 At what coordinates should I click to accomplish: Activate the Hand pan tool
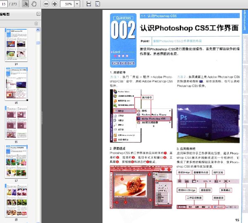(x=34, y=4)
